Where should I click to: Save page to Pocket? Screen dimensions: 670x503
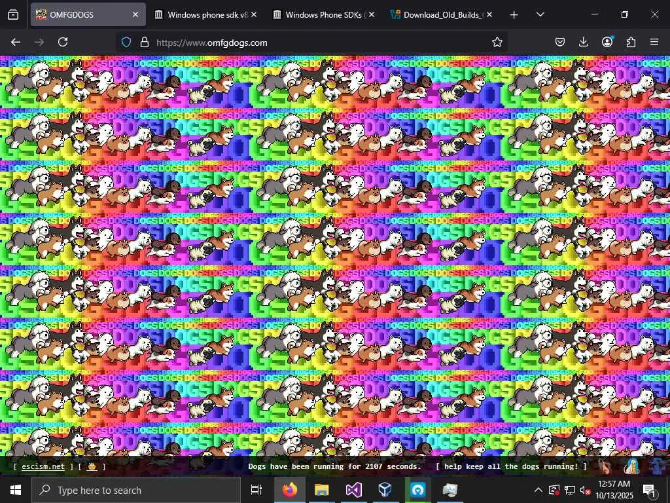coord(560,42)
